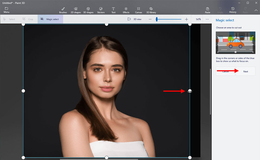Open the 3D shapes tool

click(88, 10)
